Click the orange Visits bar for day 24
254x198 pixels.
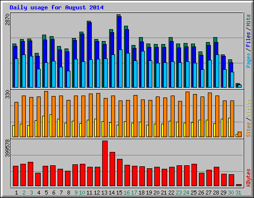(188, 114)
